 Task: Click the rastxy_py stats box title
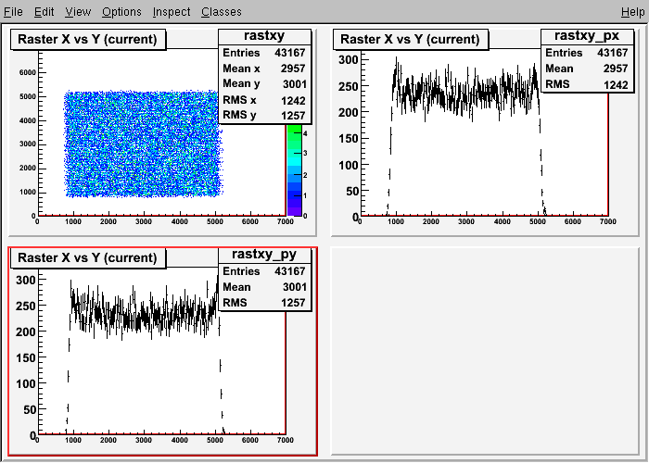click(264, 255)
